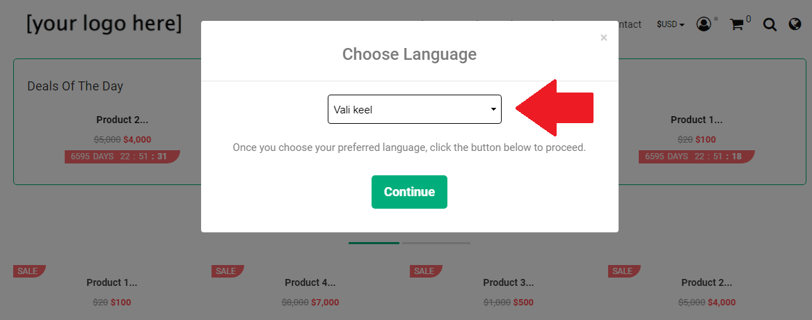Close the Choose Language dialog
This screenshot has width=812, height=320.
(x=603, y=38)
